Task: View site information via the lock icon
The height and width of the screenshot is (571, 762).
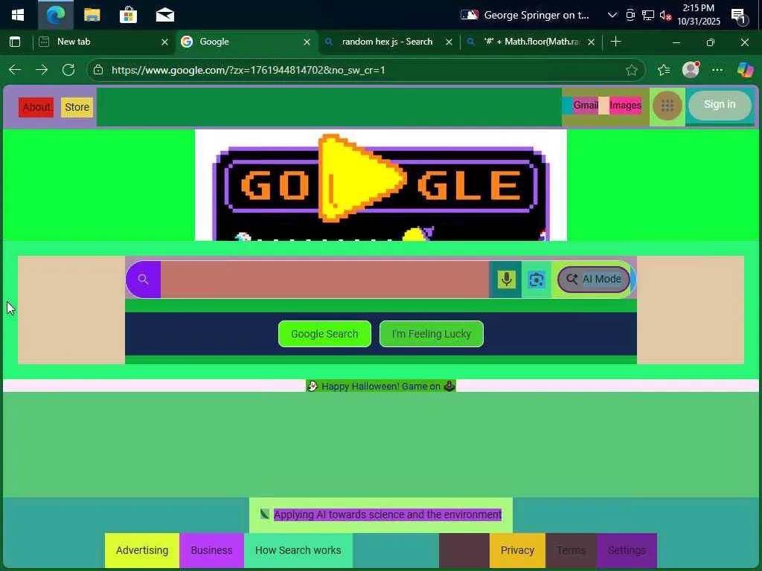Action: pyautogui.click(x=98, y=70)
